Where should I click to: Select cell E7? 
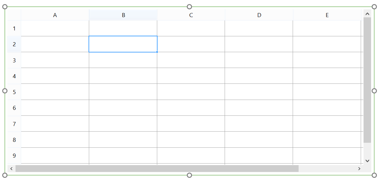click(327, 124)
